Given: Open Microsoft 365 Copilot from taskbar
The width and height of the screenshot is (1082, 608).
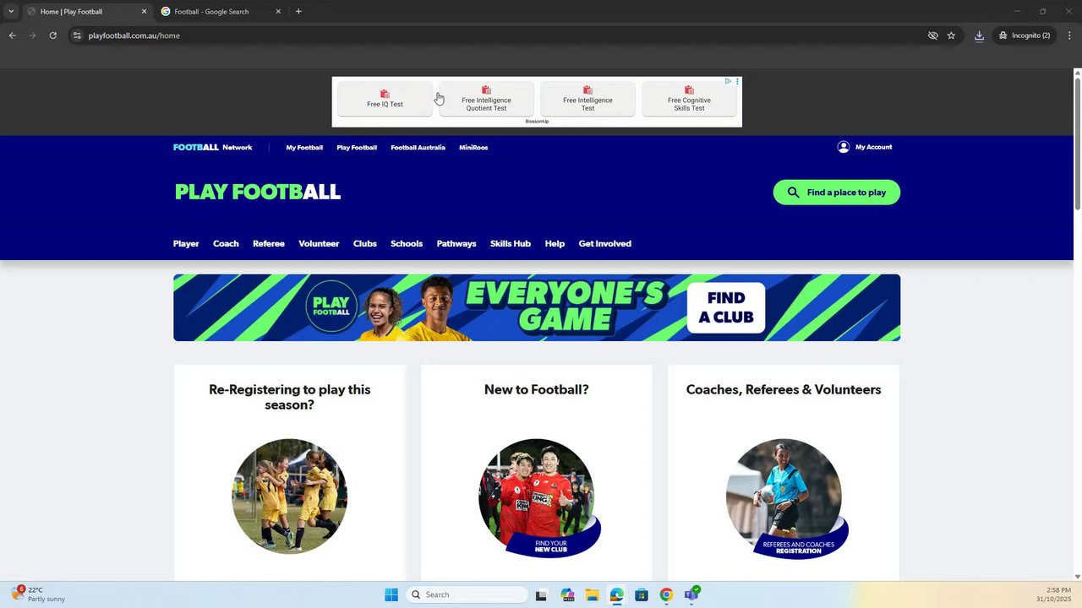Looking at the screenshot, I should pos(567,594).
